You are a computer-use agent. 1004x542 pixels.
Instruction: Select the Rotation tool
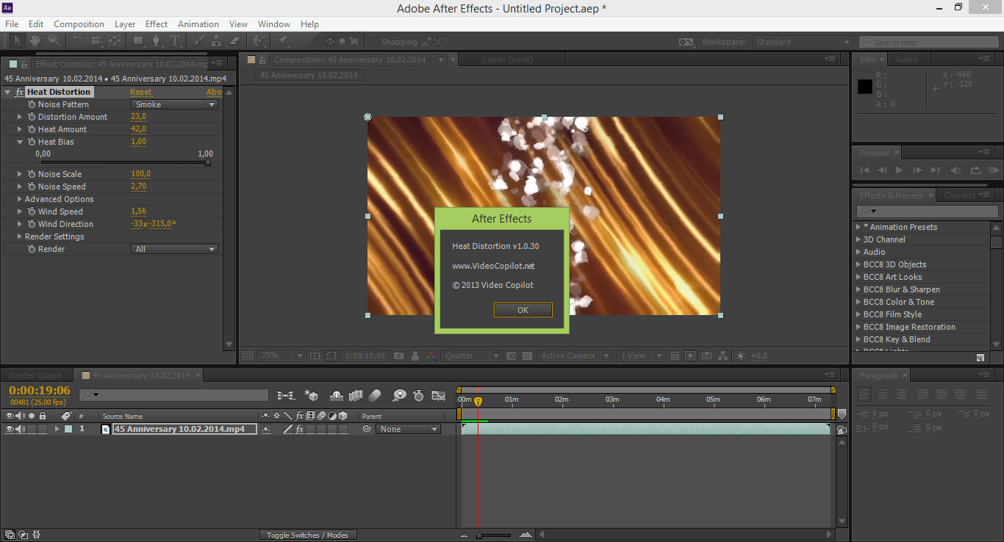78,41
